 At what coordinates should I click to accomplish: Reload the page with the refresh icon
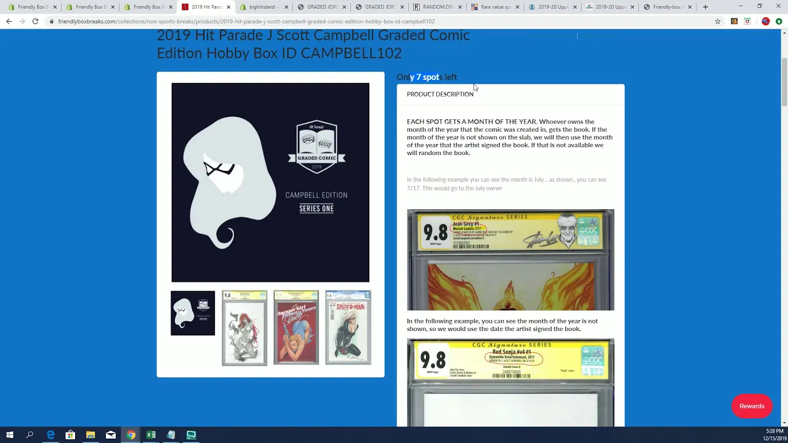35,21
